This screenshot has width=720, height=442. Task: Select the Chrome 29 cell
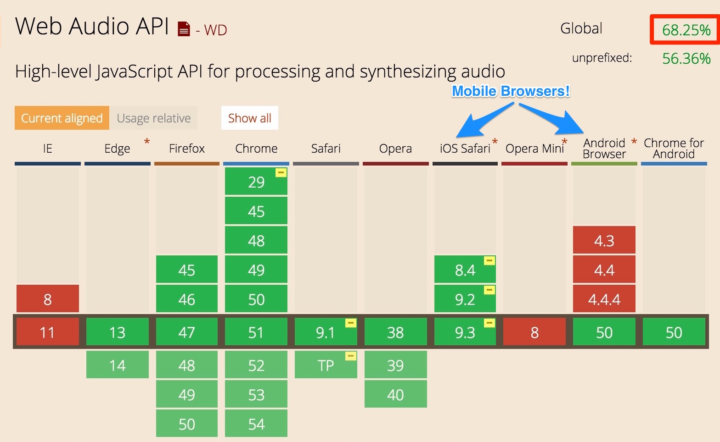256,181
